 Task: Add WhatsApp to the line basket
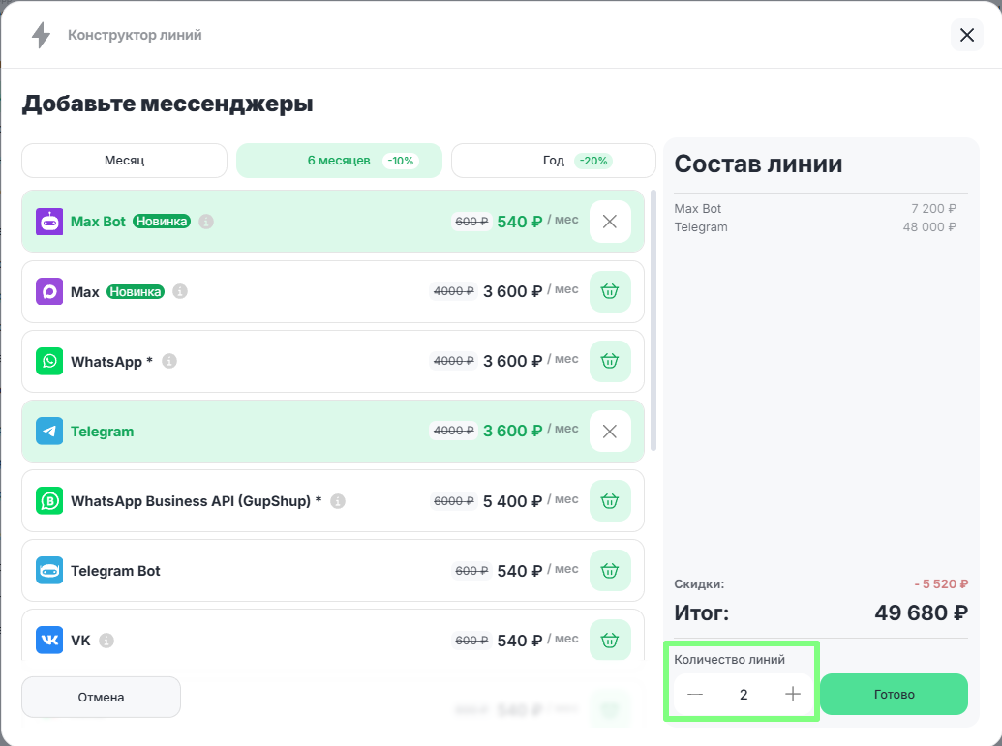coord(610,361)
